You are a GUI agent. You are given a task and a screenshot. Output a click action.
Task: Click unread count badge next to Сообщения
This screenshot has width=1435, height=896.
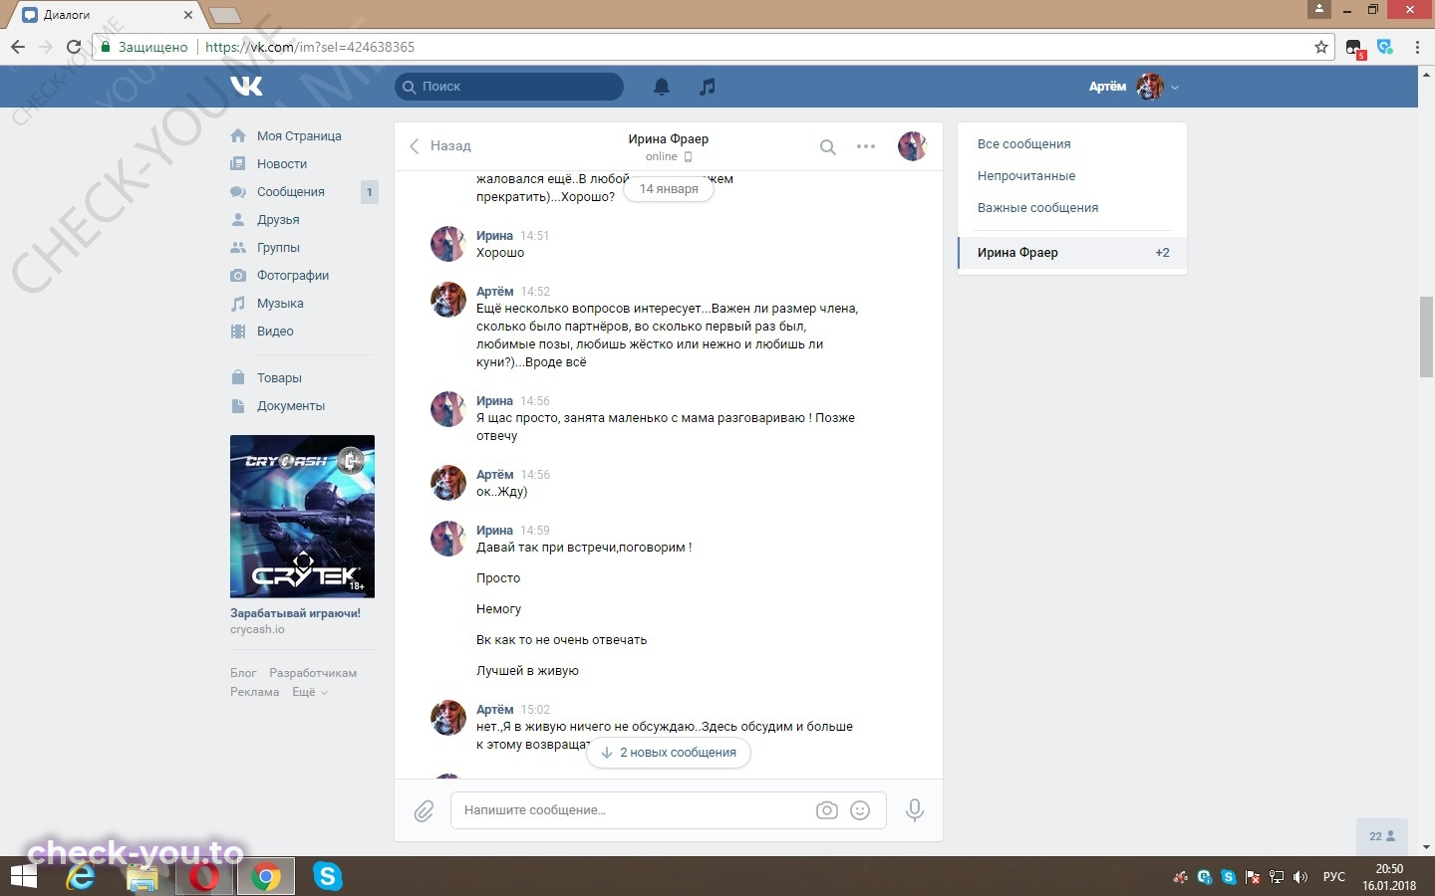[370, 192]
